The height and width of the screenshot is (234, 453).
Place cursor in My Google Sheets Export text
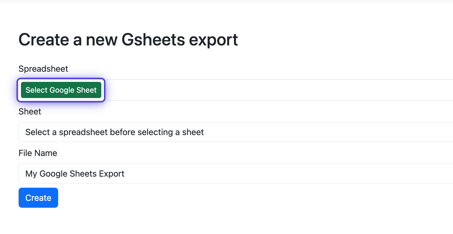click(75, 174)
